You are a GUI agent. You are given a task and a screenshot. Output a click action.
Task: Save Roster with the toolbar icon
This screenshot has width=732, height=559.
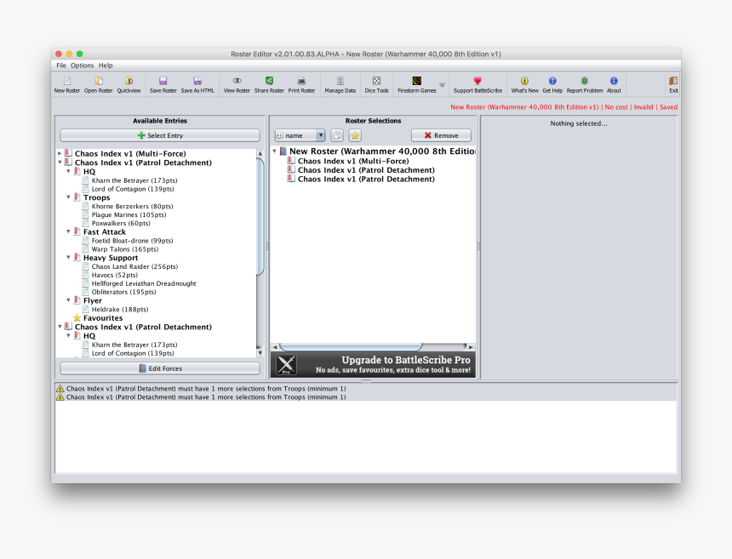coord(163,84)
